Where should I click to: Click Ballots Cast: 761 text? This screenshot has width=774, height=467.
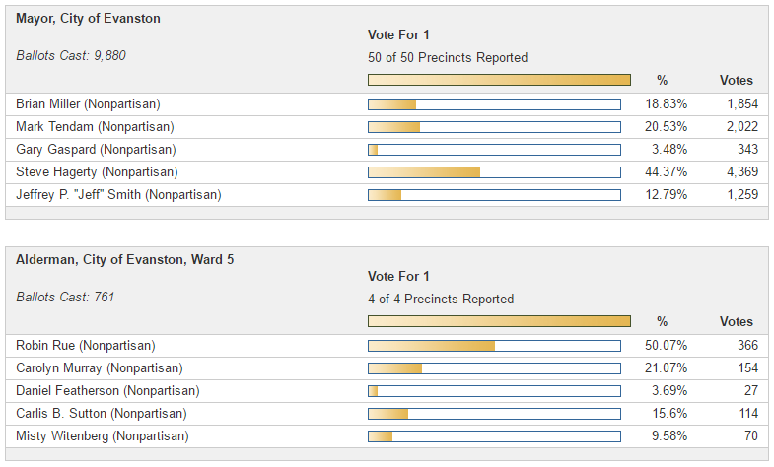coord(65,297)
